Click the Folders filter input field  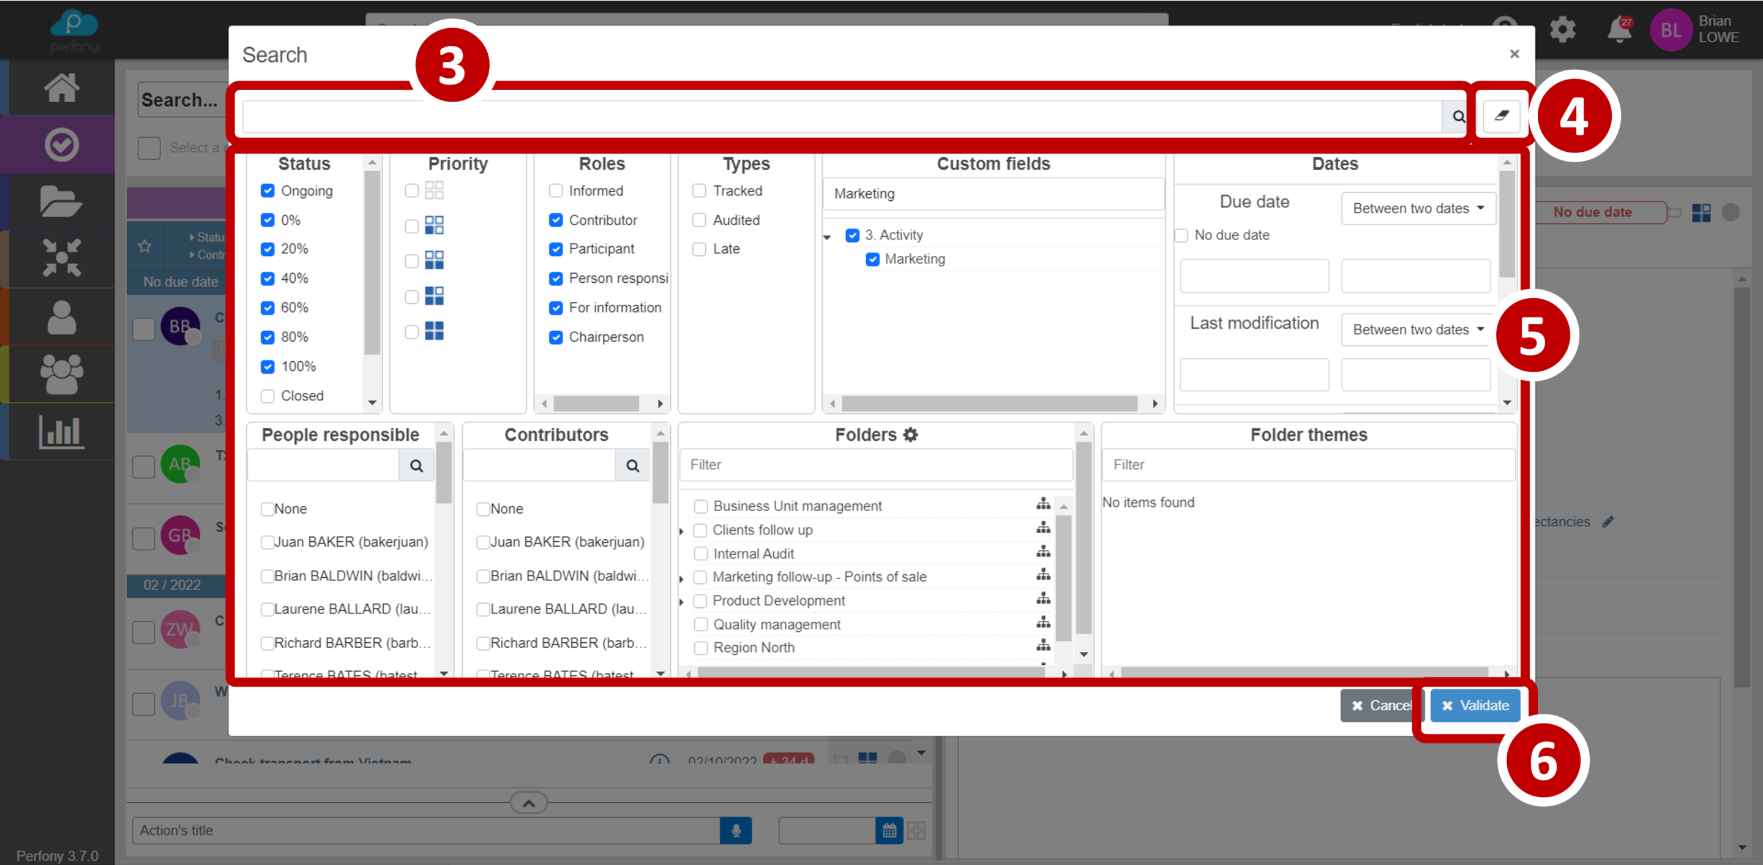876,465
